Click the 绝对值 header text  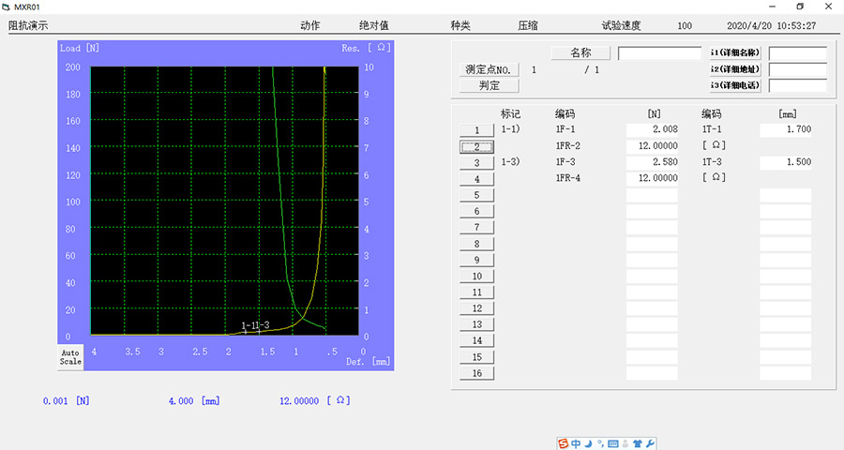[373, 25]
